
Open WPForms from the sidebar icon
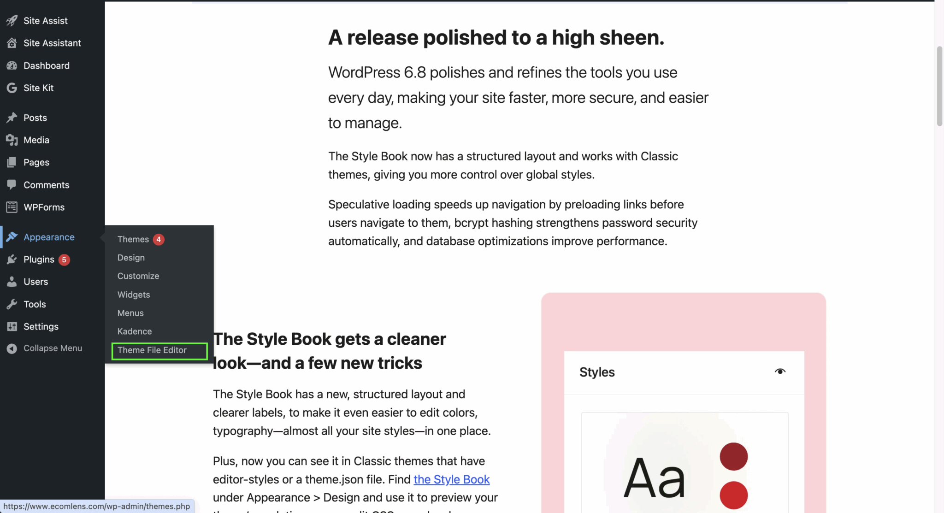coord(12,207)
